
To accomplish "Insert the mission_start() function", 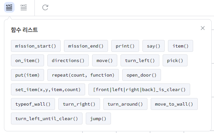I will [x=36, y=46].
